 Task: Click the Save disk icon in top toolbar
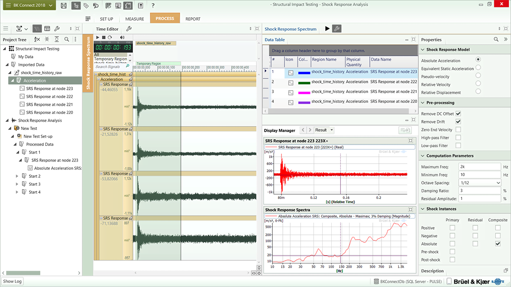tap(64, 6)
